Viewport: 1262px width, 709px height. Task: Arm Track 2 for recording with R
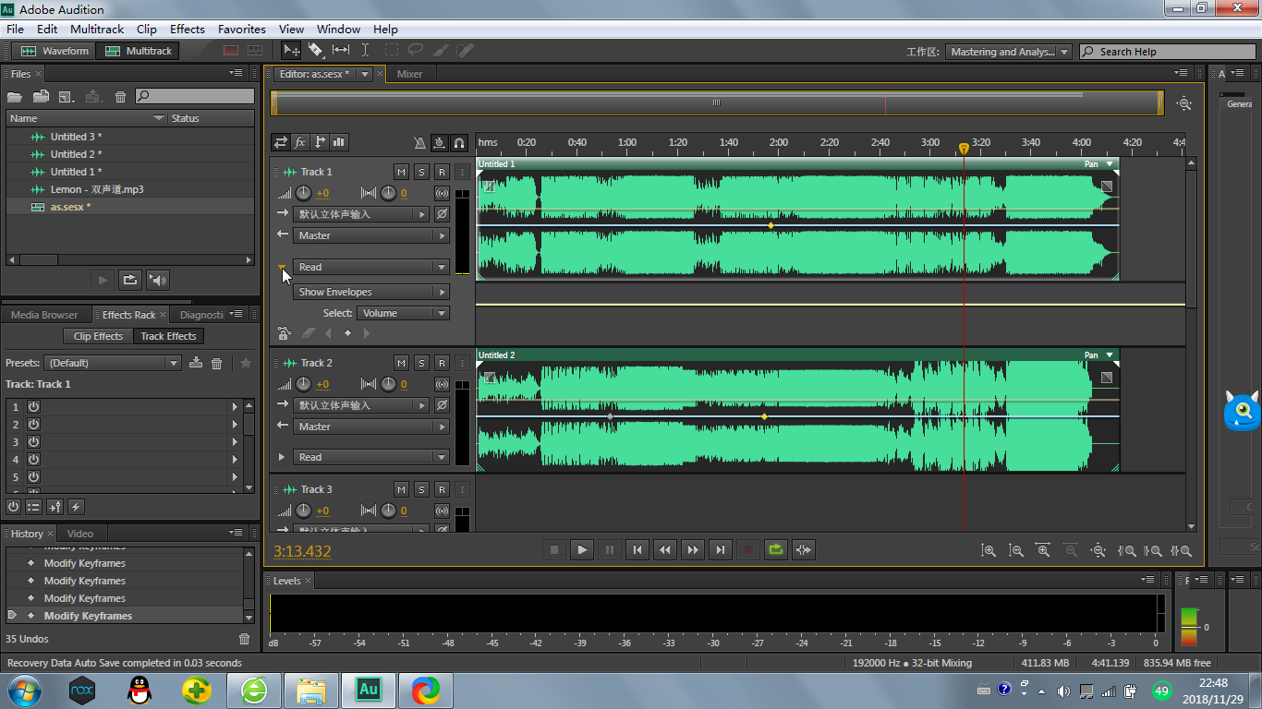coord(442,363)
